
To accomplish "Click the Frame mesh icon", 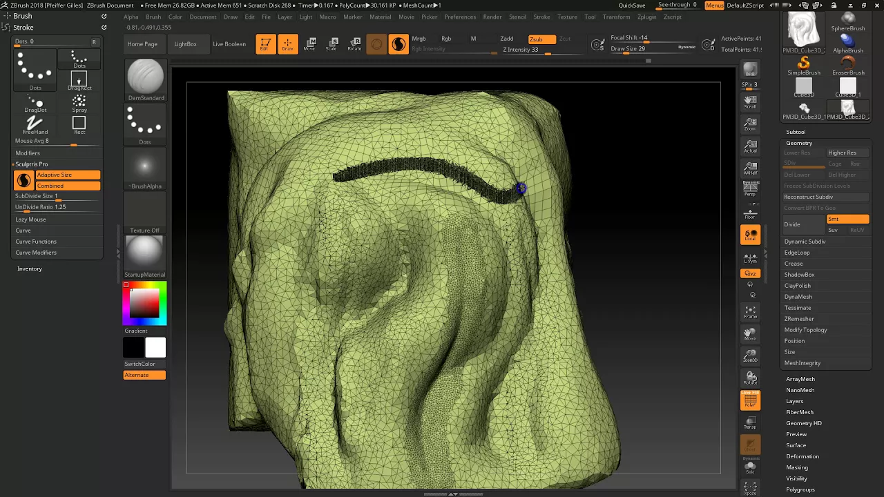I will pyautogui.click(x=750, y=312).
